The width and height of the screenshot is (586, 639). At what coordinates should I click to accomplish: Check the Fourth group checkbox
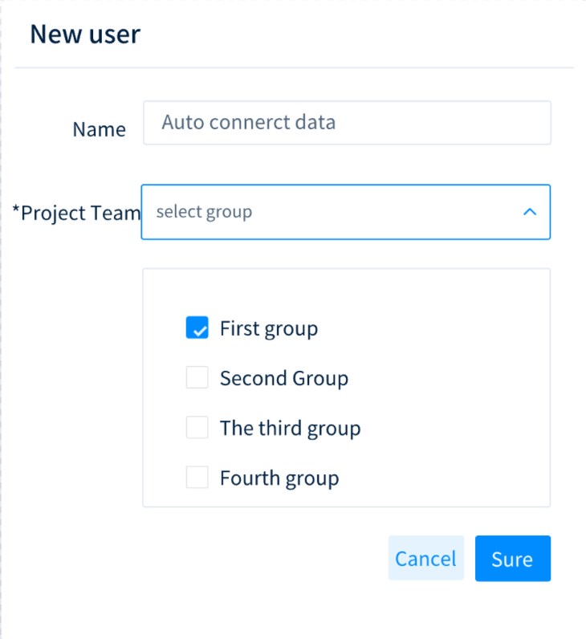197,478
